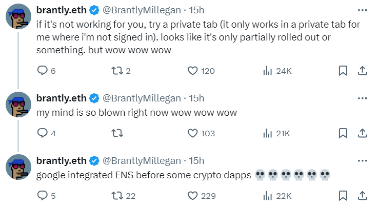Like the private tab tweet
Image resolution: width=377 pixels, height=208 pixels.
(193, 71)
